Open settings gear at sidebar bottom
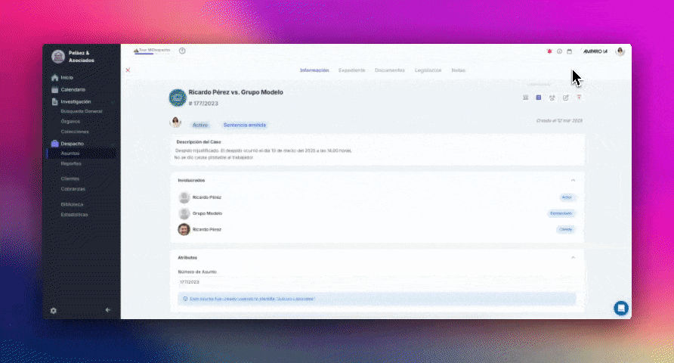This screenshot has width=674, height=363. (x=54, y=311)
